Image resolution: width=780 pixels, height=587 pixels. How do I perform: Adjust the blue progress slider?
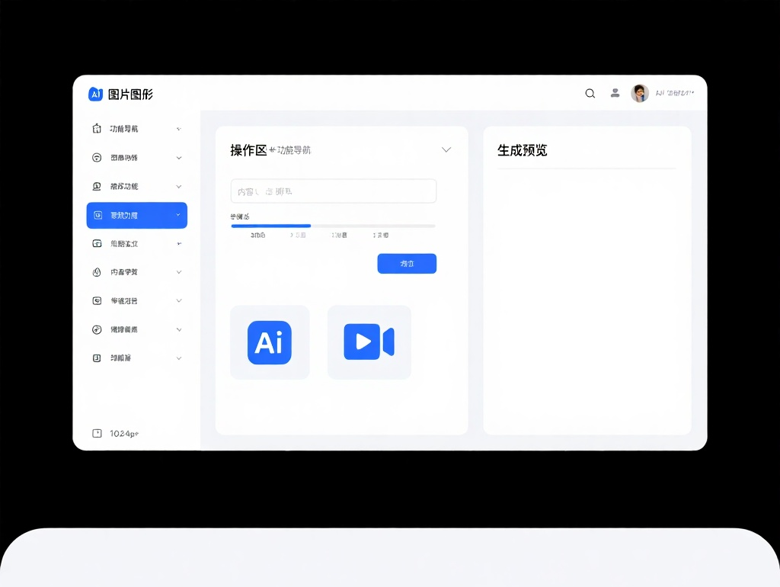[x=311, y=226]
